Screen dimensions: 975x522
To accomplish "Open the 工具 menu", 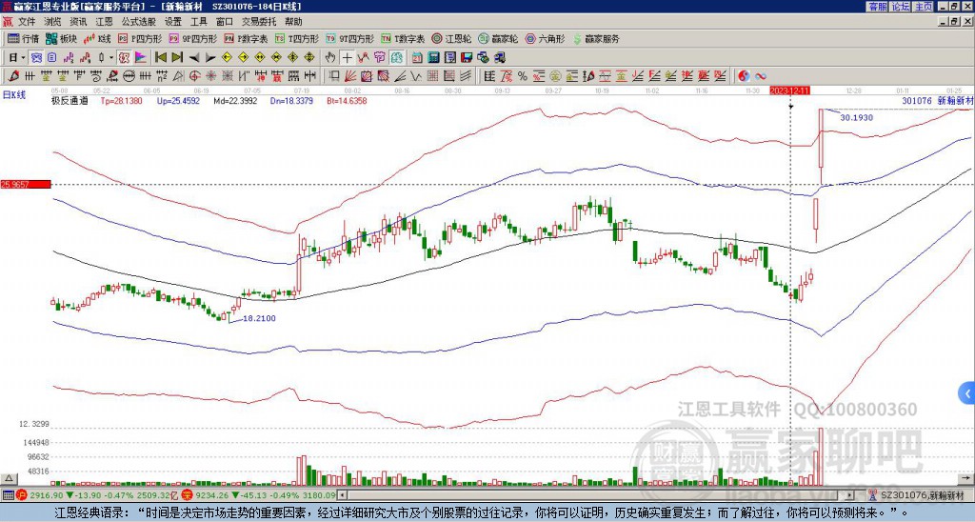I will click(198, 22).
